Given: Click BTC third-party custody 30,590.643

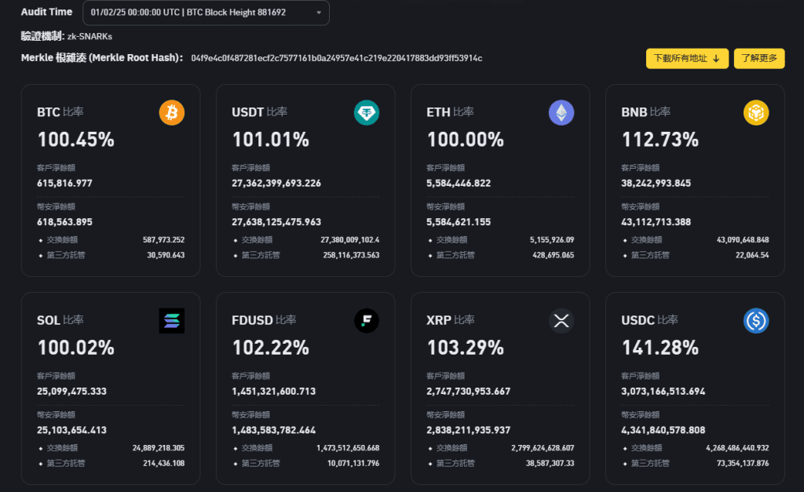Looking at the screenshot, I should [166, 255].
